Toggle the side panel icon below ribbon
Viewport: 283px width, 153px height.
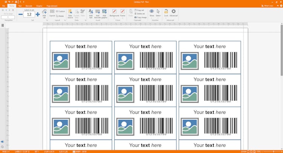[x=3, y=25]
